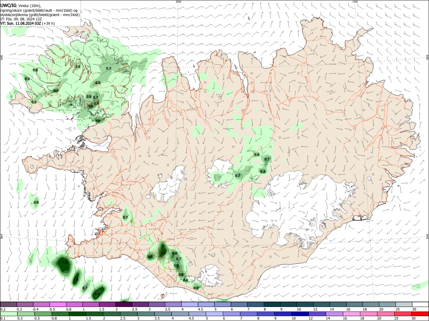Image resolution: width=429 pixels, height=321 pixels.
Task: Click the lightest green 0.1 rain legend swatch
Action: point(9,314)
